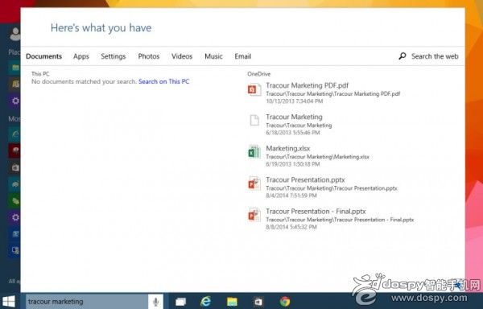Image resolution: width=483 pixels, height=309 pixels.
Task: Click the date 10/13/2013 7:34:04 PM
Action: point(295,101)
